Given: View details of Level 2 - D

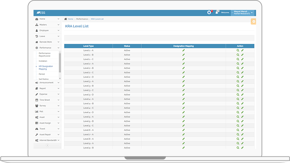Looking at the screenshot, I should [x=238, y=77].
